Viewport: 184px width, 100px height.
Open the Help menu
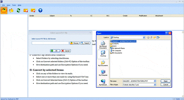tap(19, 5)
